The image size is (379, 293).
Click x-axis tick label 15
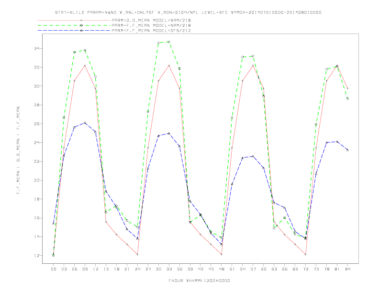tap(106, 269)
